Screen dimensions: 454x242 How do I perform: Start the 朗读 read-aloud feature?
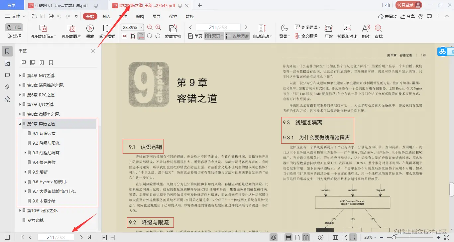(366, 31)
